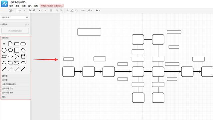Select the hexagon shape
213x120 pixels.
pyautogui.click(x=10, y=56)
